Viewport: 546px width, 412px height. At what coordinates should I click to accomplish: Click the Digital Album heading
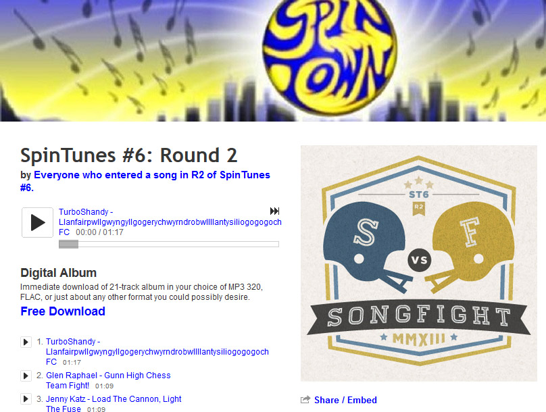[59, 273]
